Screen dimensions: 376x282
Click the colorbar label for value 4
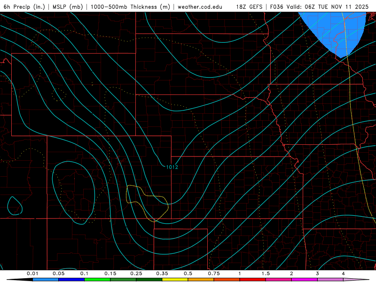click(x=344, y=274)
